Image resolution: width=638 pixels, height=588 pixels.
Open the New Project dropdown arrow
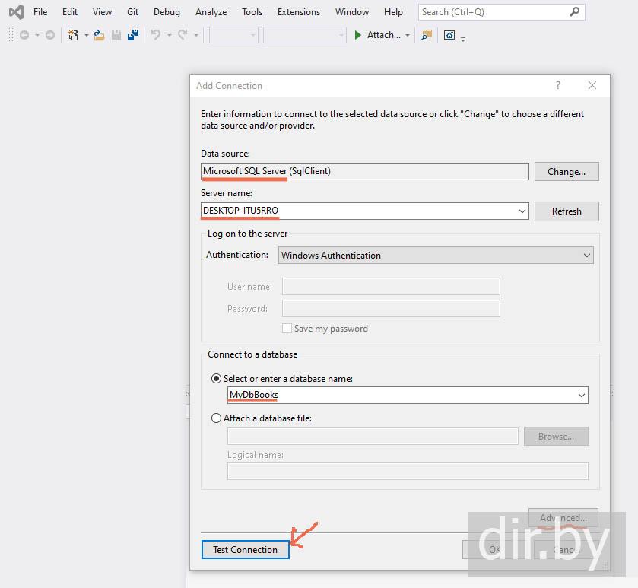pyautogui.click(x=86, y=36)
